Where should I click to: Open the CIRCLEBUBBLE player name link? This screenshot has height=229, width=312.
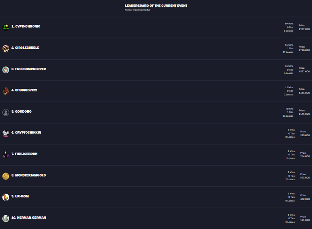pos(27,48)
